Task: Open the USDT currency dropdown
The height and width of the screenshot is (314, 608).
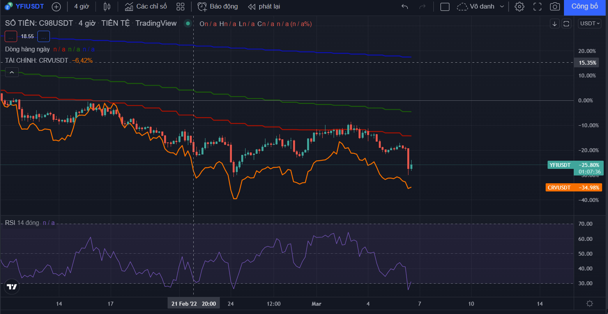Action: (x=590, y=23)
